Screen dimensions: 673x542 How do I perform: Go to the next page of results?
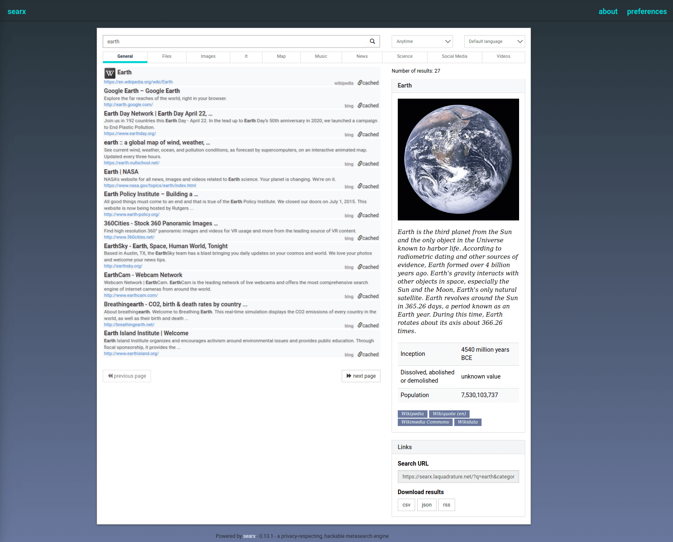pos(361,376)
